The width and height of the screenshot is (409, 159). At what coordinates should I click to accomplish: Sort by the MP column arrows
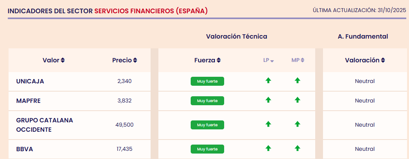pyautogui.click(x=302, y=60)
